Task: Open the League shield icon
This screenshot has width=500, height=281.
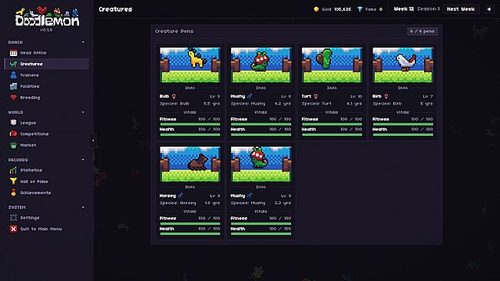Action: click(x=13, y=123)
